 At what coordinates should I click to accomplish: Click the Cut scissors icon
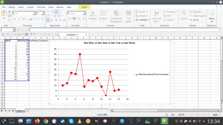coord(9,12)
